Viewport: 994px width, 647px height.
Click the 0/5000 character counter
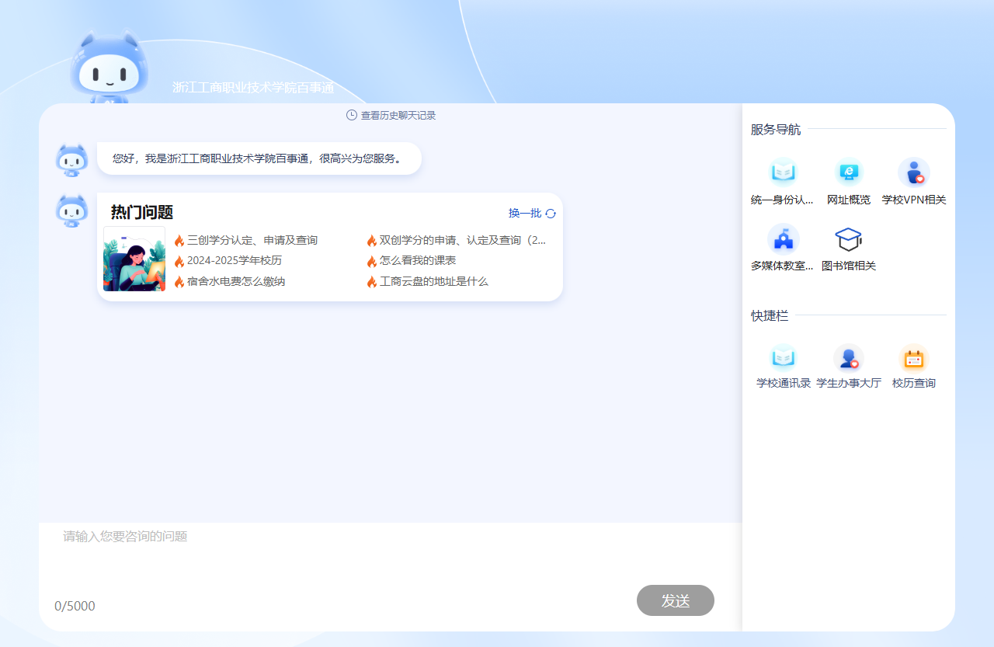click(75, 606)
